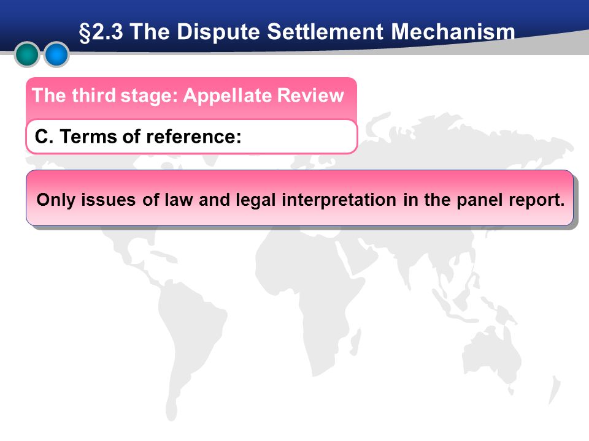The height and width of the screenshot is (441, 589).
Task: Select the words 'panel report.' in the bottom box
Action: coord(510,200)
